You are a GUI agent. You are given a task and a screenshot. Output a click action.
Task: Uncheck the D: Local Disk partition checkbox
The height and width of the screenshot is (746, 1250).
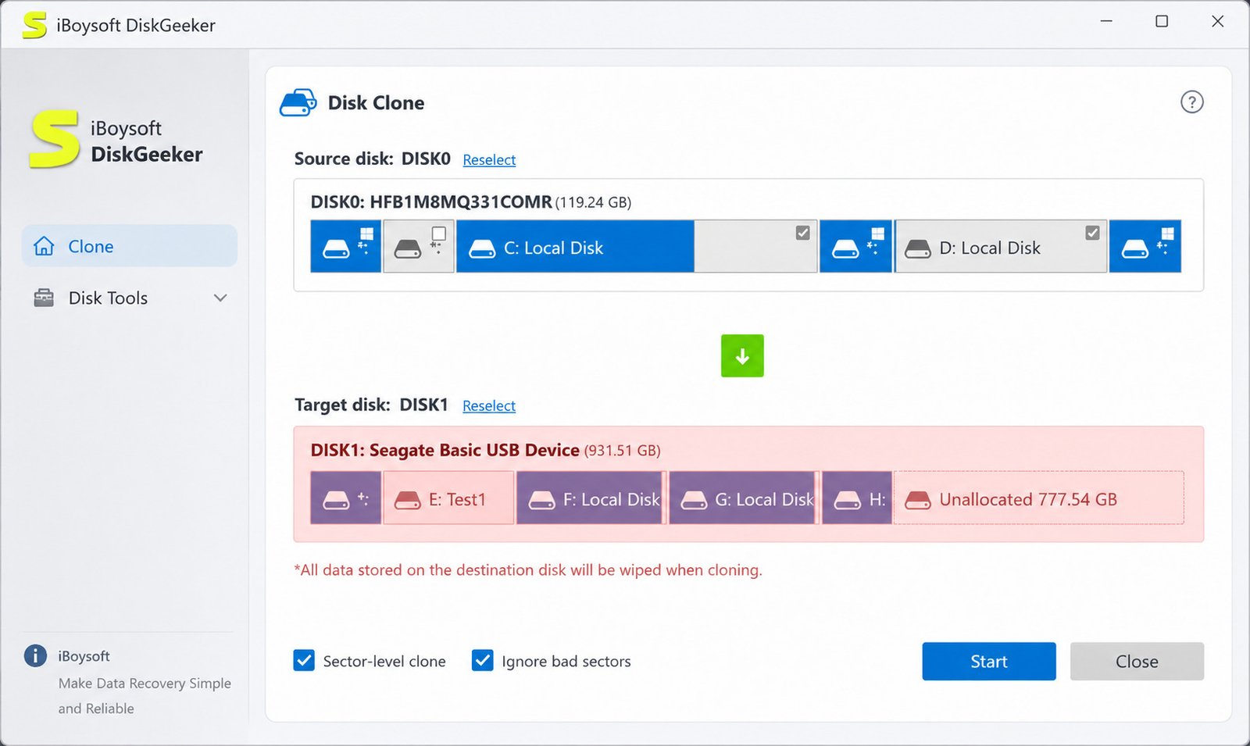click(1092, 233)
